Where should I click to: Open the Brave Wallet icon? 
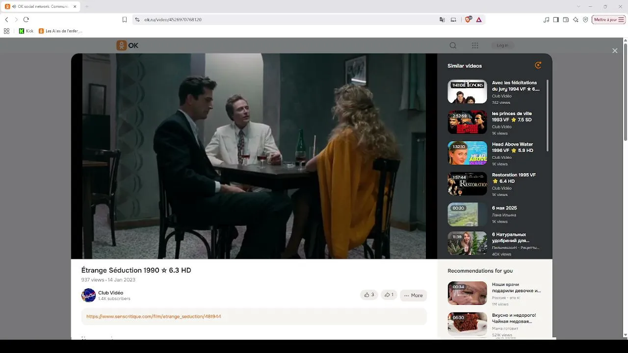pos(566,20)
